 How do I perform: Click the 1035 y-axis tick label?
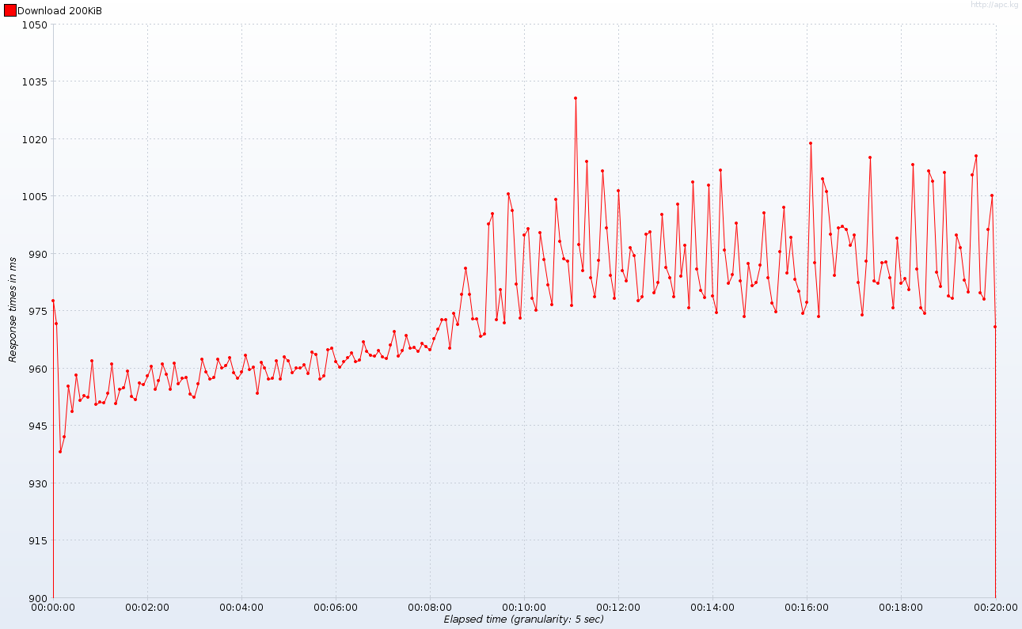click(x=36, y=81)
